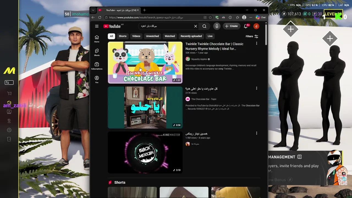Toggle the game sidebar collapse icon
Viewport: 352px width, 198px height.
click(x=9, y=82)
